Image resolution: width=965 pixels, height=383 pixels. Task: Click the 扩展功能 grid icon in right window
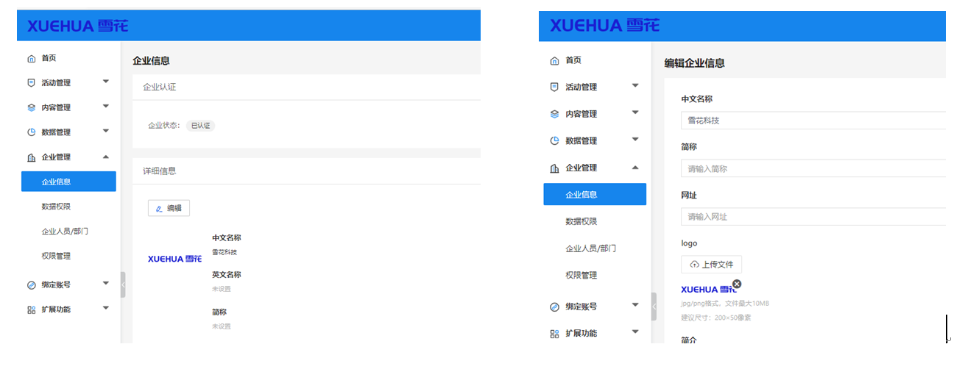[x=555, y=334]
